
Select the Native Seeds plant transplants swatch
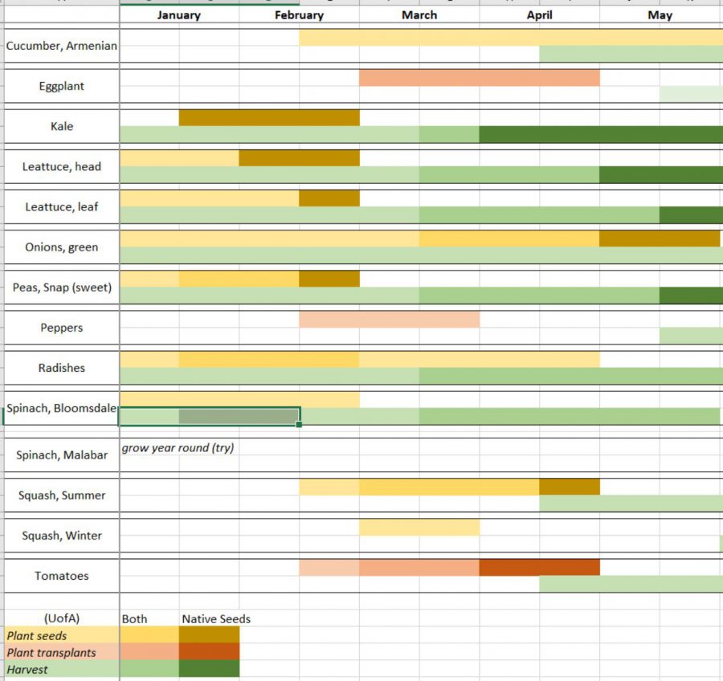[209, 652]
